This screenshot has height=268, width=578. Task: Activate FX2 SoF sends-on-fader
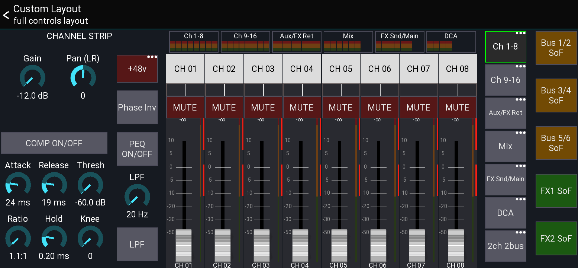[556, 239]
